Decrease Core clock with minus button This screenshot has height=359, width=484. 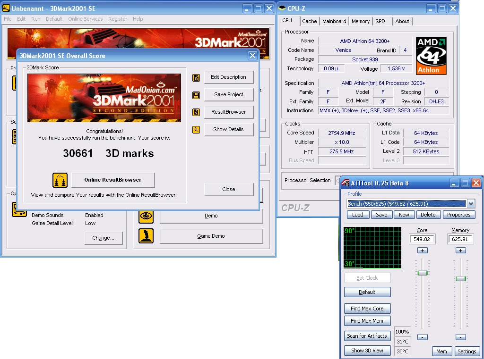(x=422, y=337)
